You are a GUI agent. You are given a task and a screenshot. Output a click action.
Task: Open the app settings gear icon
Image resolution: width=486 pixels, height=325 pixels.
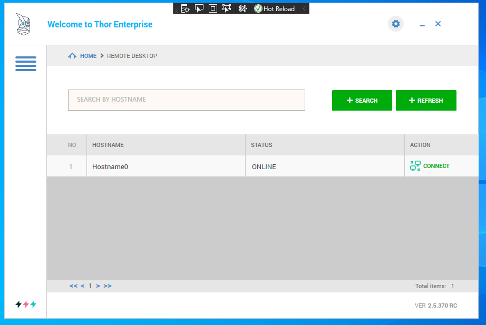[x=396, y=24]
